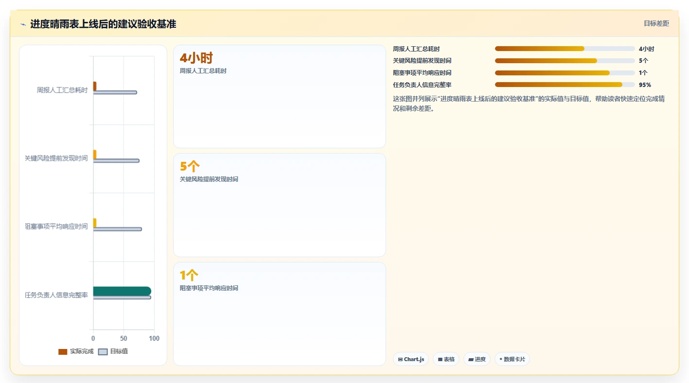Click the target bar for 阻塞事项平均响应时间
Viewport: 689px width, 383px height.
(x=117, y=229)
